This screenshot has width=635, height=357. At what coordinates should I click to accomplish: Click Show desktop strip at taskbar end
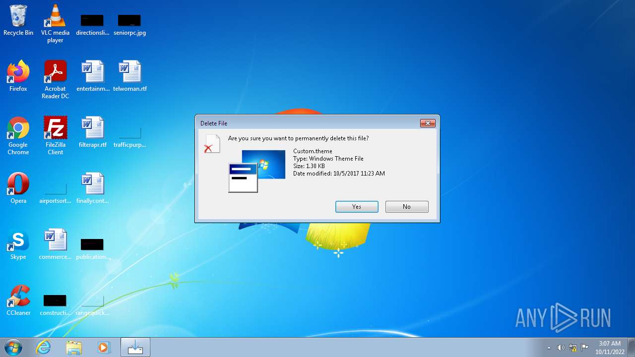[631, 348]
